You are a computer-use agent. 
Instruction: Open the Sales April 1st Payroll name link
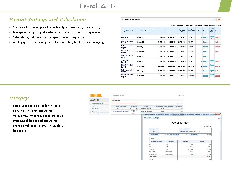tap(126, 47)
